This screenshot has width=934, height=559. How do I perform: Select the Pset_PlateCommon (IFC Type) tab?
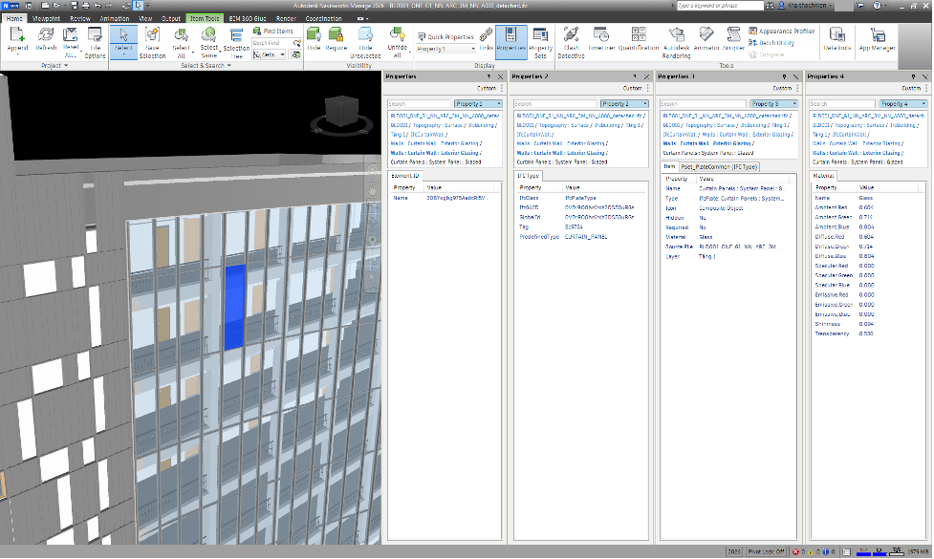(719, 166)
